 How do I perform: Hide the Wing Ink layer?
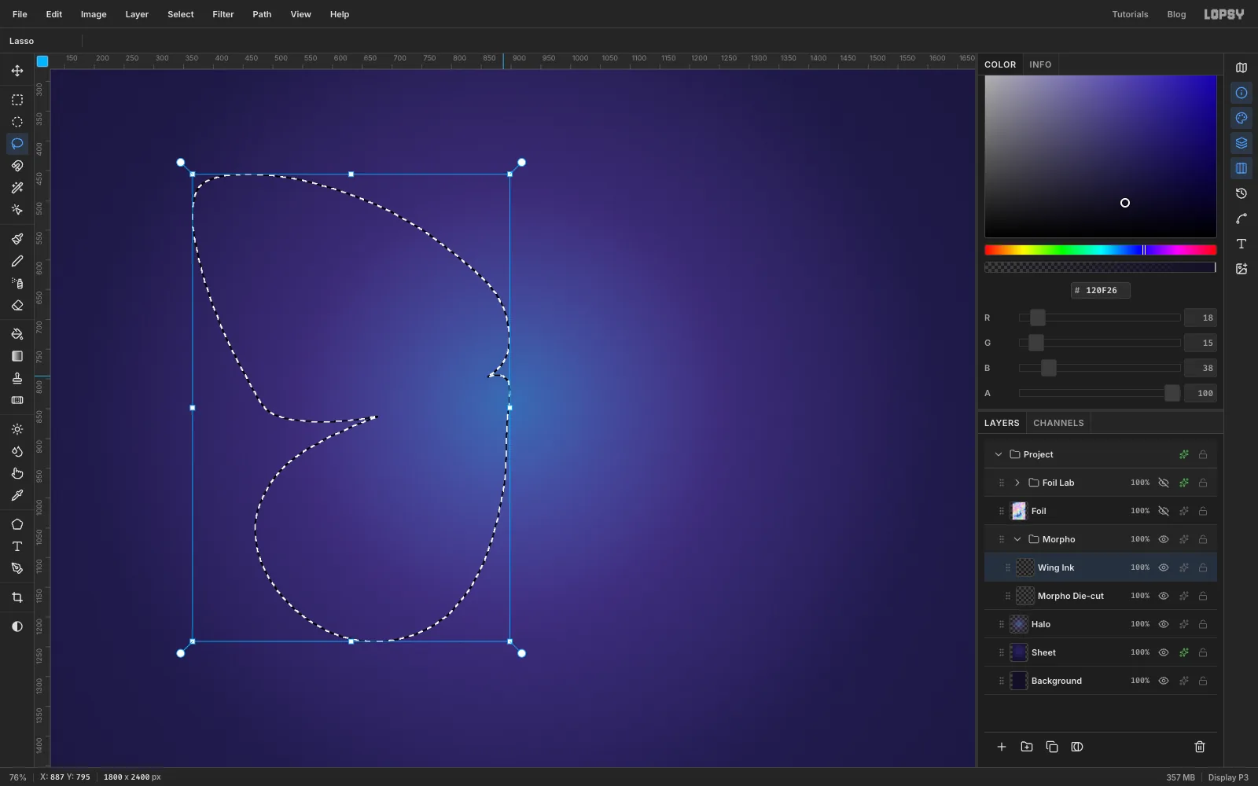tap(1164, 567)
